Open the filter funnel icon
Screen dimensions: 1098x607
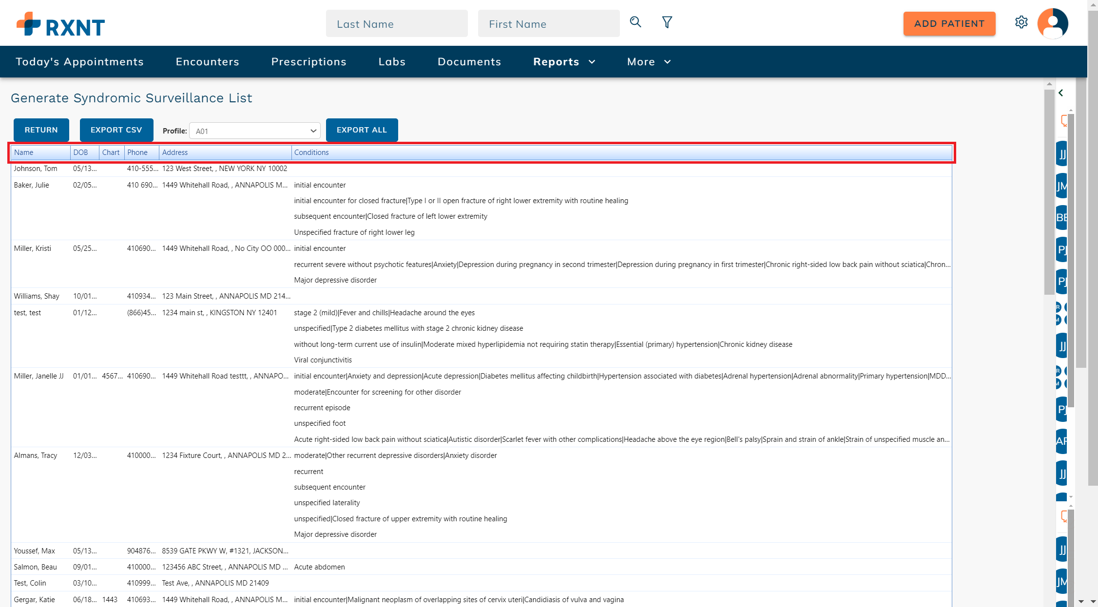[x=667, y=22]
